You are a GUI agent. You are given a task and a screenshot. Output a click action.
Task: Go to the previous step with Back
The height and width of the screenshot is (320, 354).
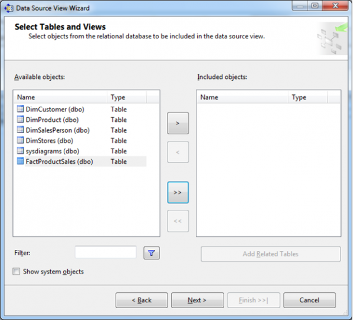point(142,300)
